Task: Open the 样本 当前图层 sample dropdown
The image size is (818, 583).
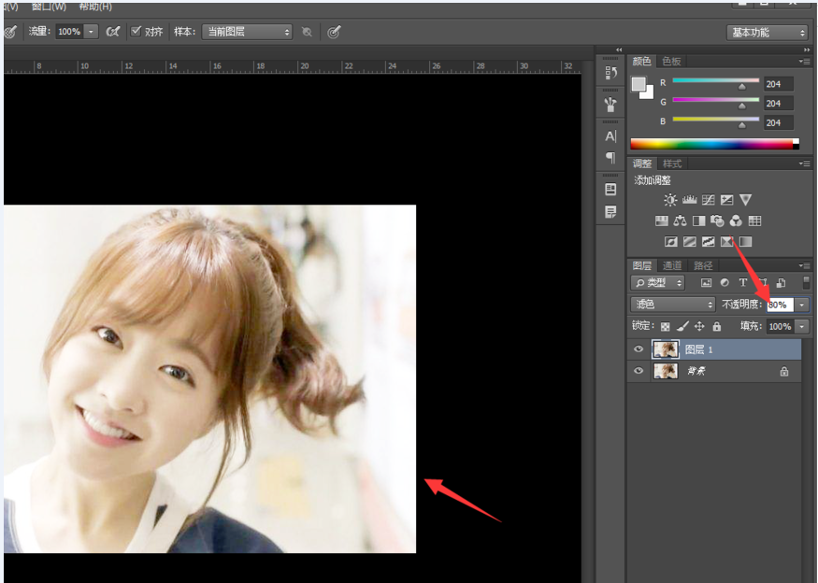Action: coord(248,32)
